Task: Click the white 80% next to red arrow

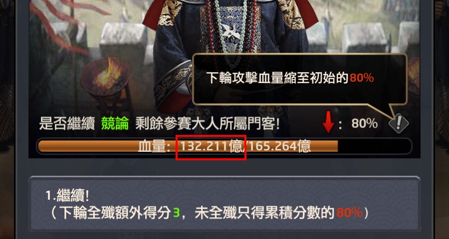Action: pyautogui.click(x=364, y=123)
